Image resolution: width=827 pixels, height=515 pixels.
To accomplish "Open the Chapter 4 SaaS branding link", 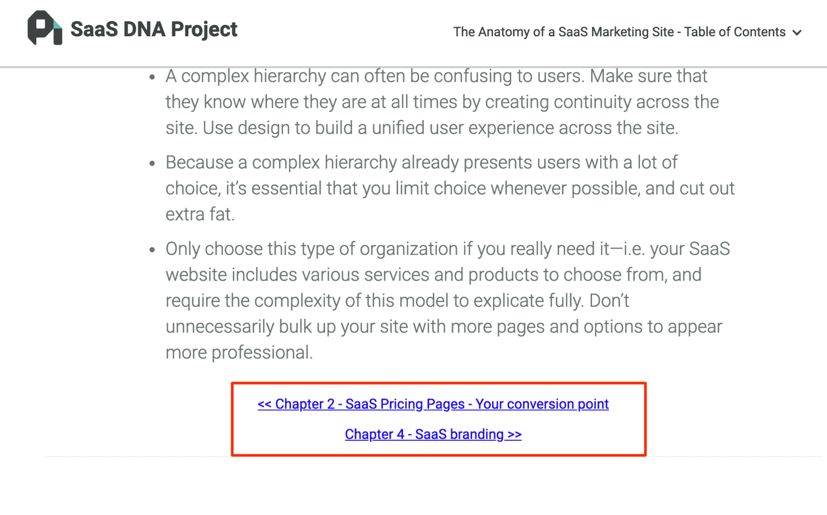I will click(432, 434).
